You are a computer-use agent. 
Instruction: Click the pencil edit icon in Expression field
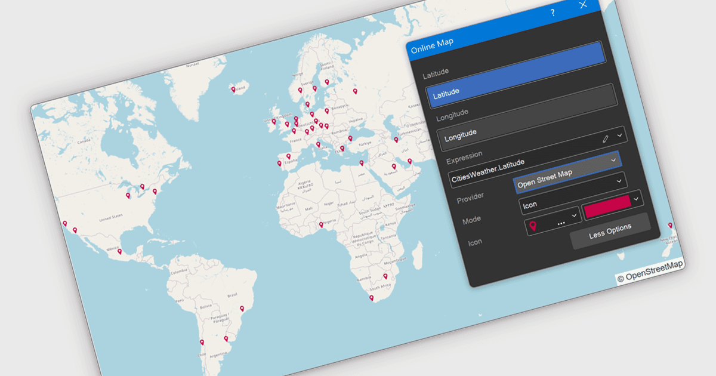(x=606, y=138)
